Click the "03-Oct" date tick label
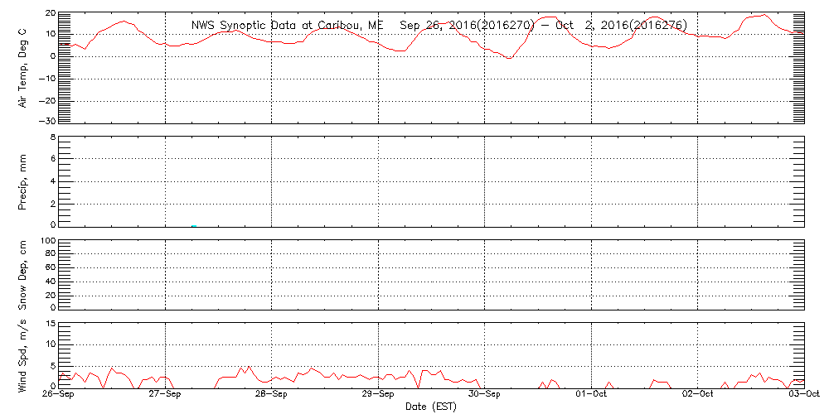829x414 pixels. tap(804, 396)
